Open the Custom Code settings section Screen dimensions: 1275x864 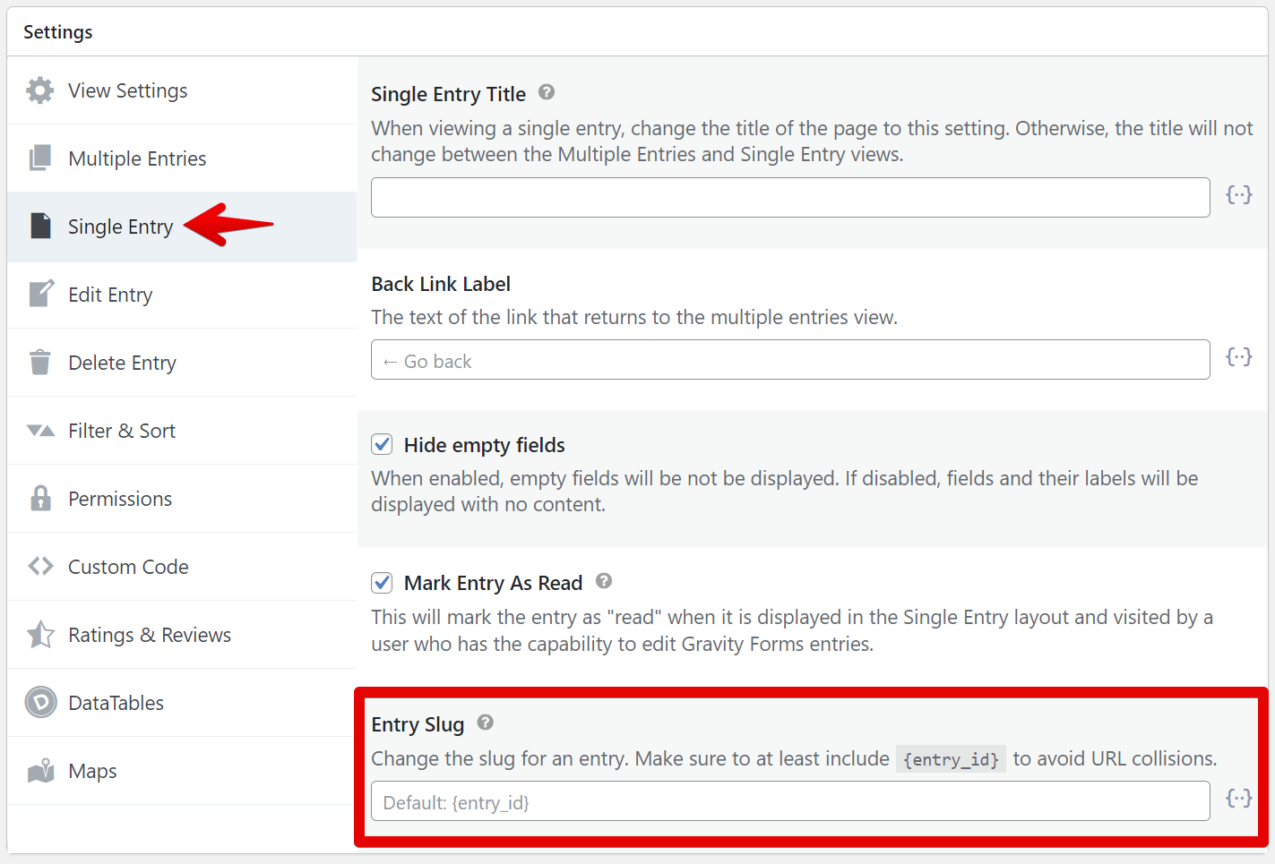click(128, 567)
